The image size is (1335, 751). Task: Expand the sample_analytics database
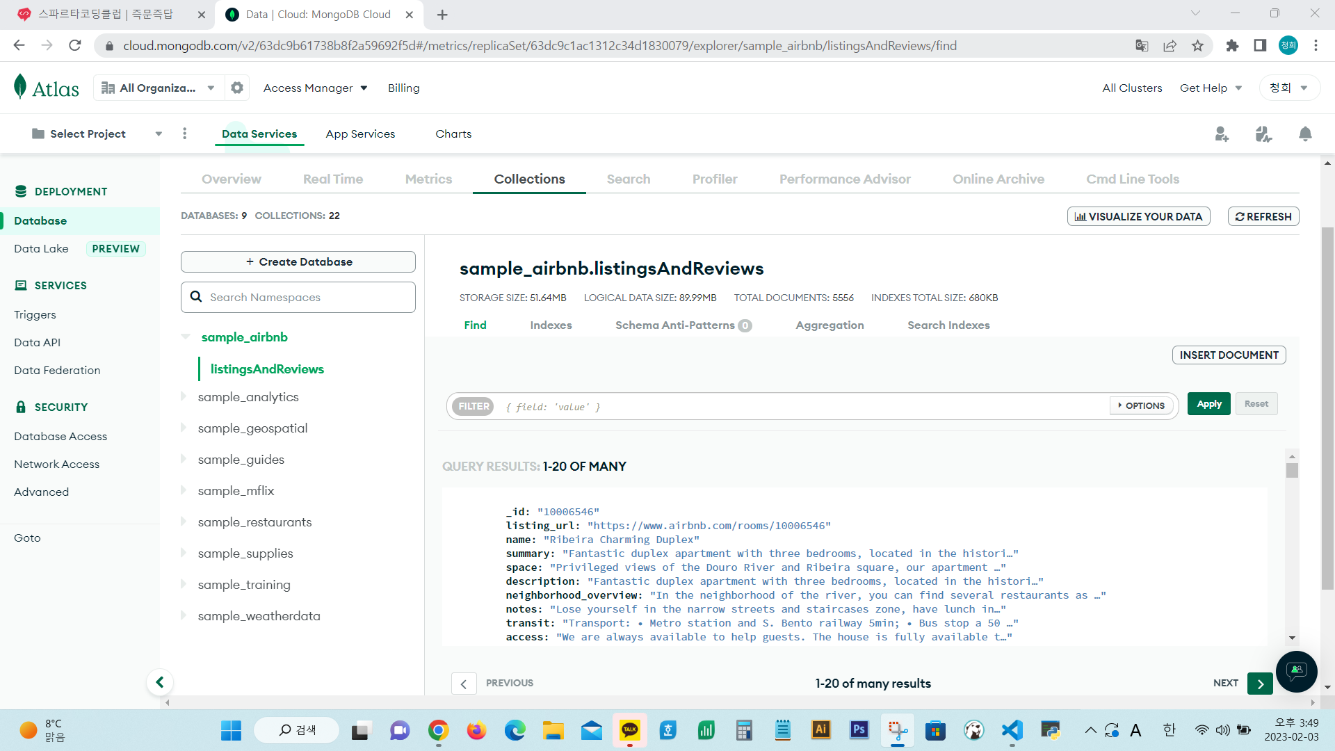(184, 396)
